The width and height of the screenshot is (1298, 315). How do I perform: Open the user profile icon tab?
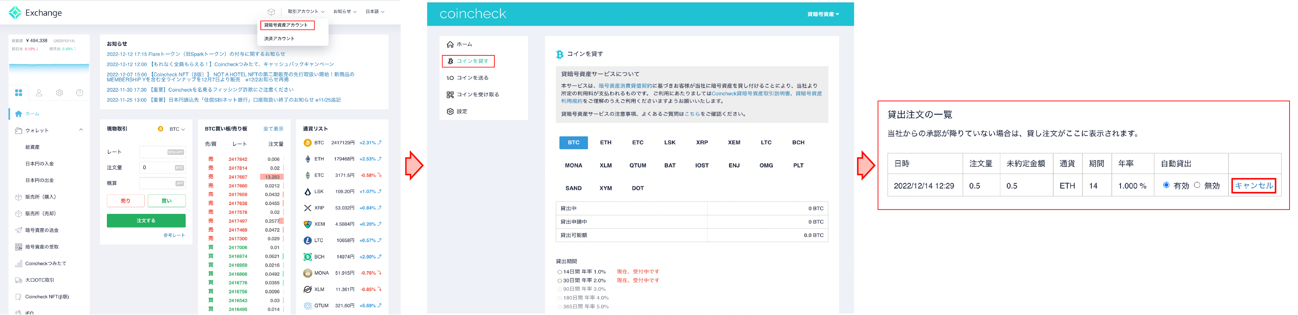click(x=39, y=93)
